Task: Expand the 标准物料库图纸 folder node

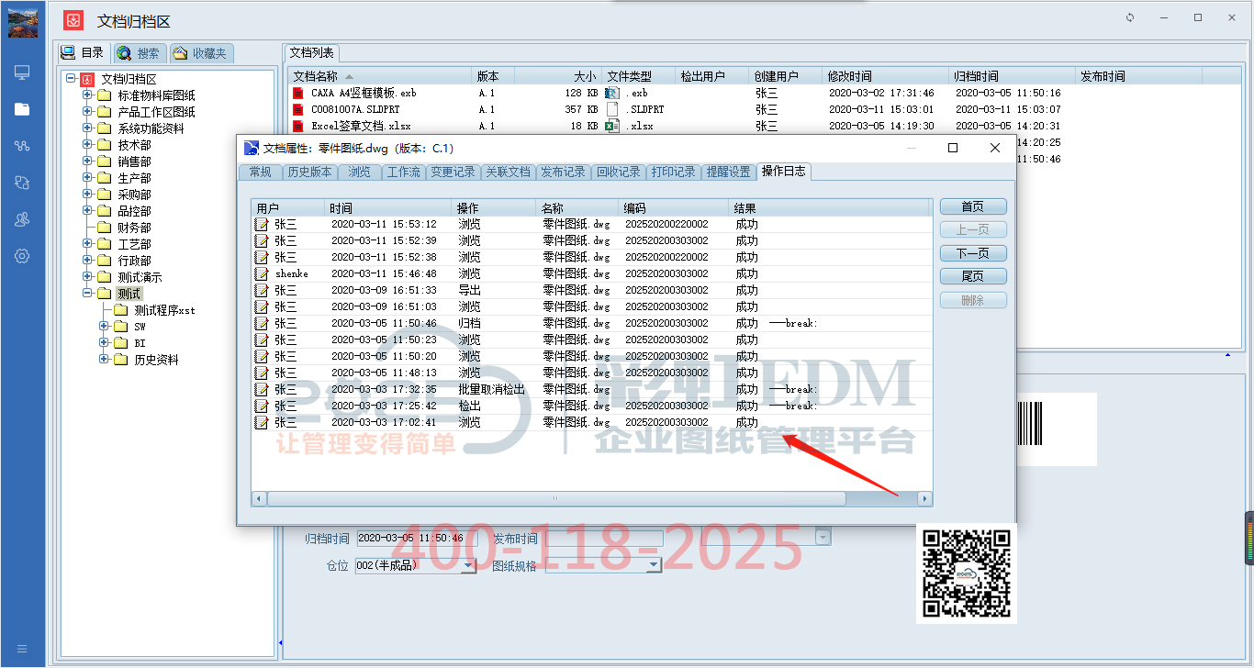Action: [87, 95]
